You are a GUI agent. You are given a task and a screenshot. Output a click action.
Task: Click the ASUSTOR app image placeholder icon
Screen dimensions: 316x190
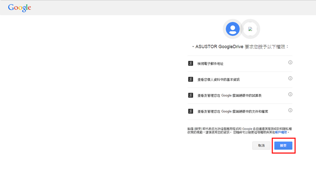coord(250,29)
